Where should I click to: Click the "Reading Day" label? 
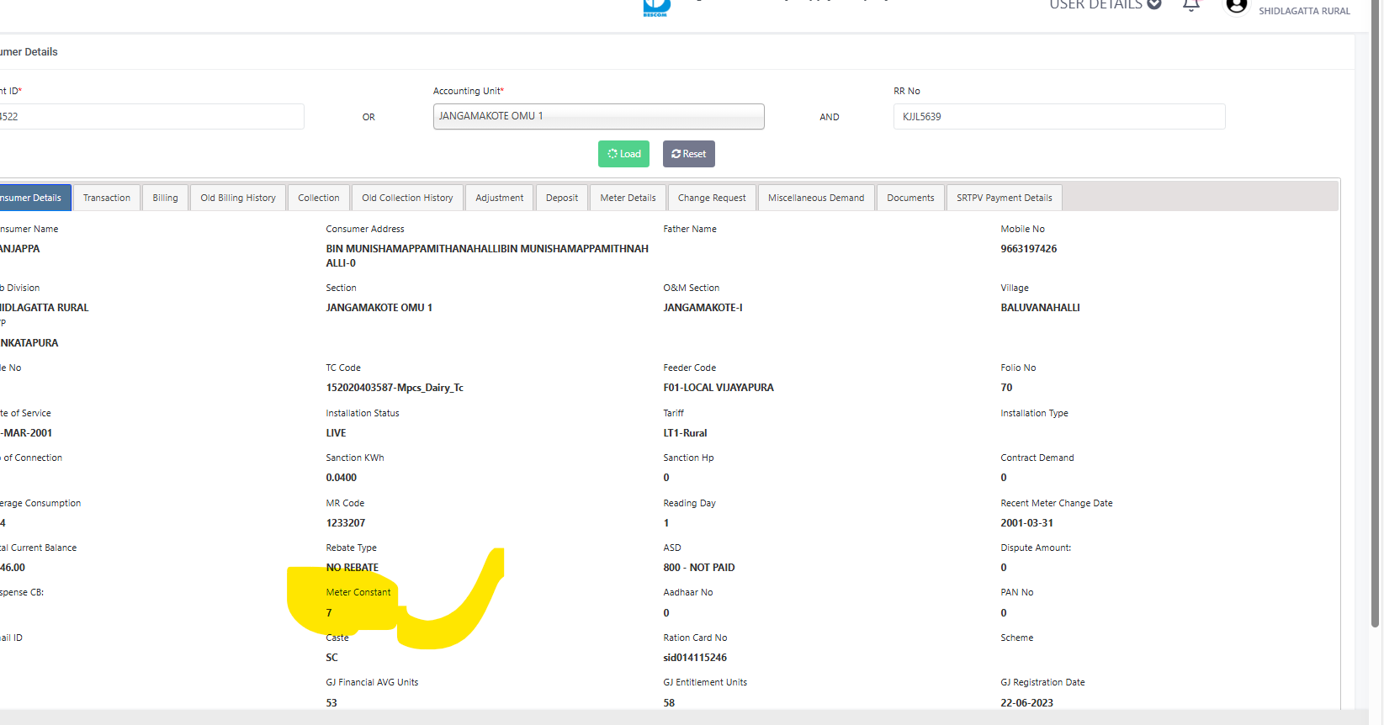point(690,503)
